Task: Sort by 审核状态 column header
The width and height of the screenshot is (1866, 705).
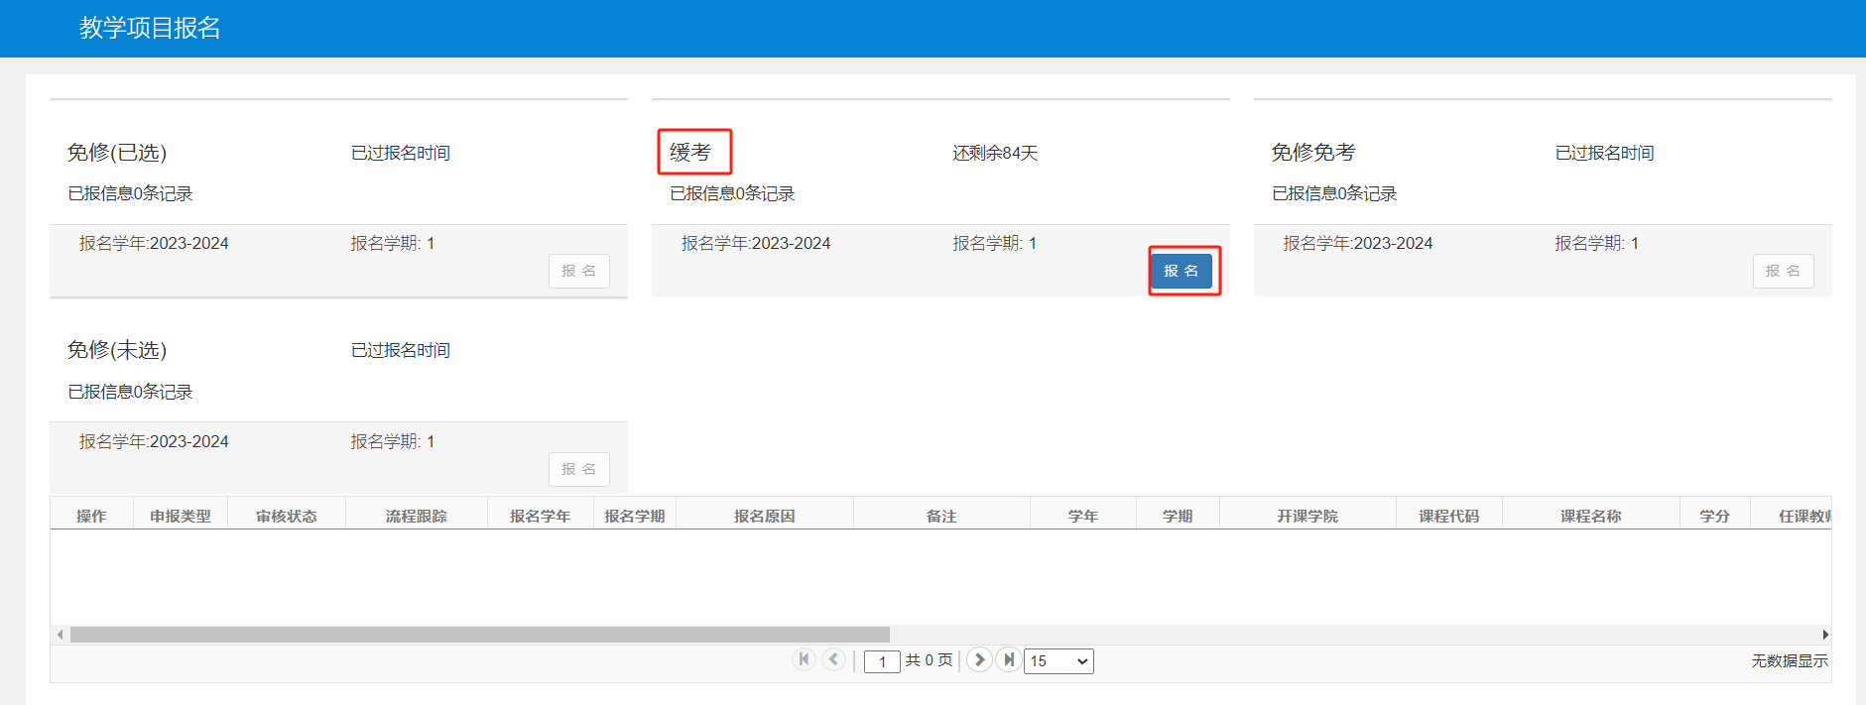Action: tap(287, 516)
